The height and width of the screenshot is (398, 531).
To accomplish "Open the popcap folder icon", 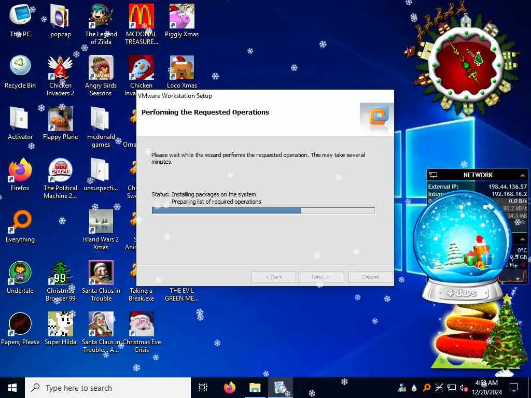I will pos(60,20).
